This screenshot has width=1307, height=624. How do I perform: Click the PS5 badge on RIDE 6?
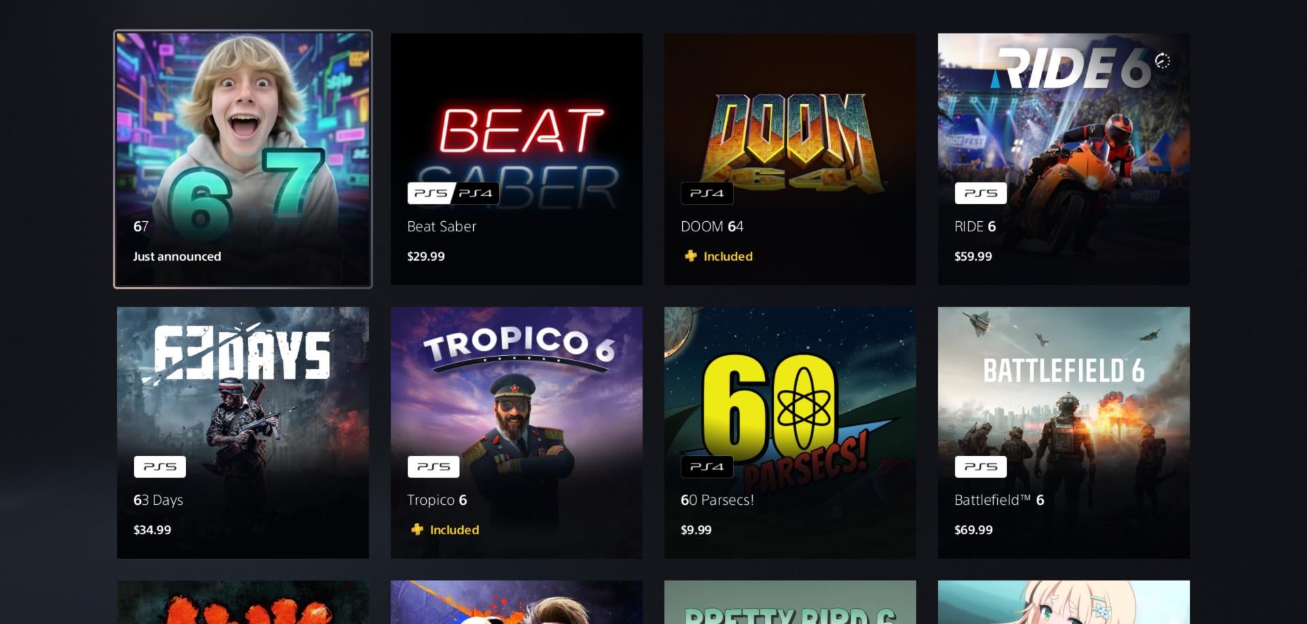coord(981,193)
